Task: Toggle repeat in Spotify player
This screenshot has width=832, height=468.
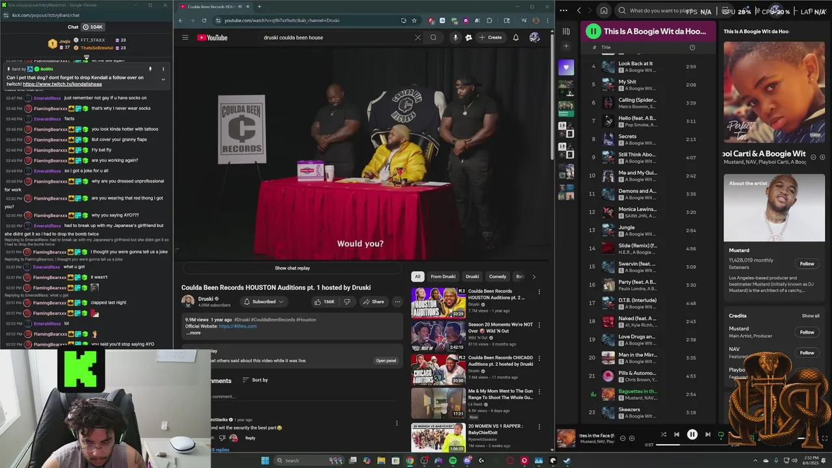Action: tap(721, 435)
